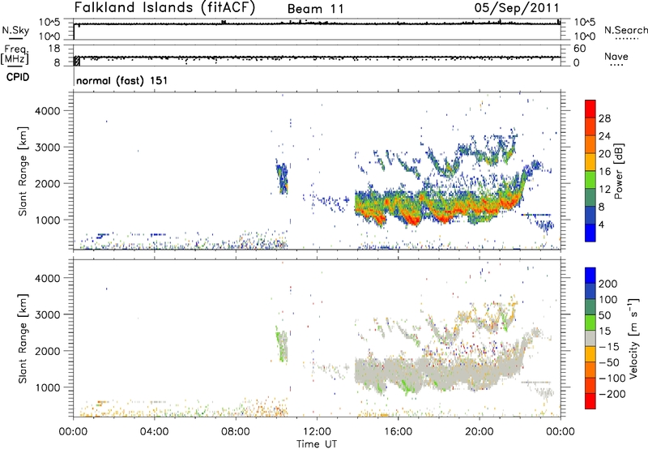
Task: Click the '200' velocity colorbar tick
Action: [608, 284]
